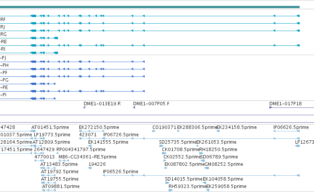
Task: Click the CK01708.5prime EST label
Action: pos(181,150)
